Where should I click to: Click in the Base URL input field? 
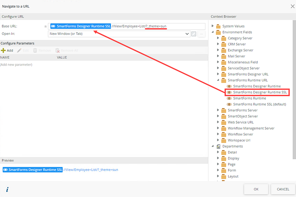coord(127,26)
